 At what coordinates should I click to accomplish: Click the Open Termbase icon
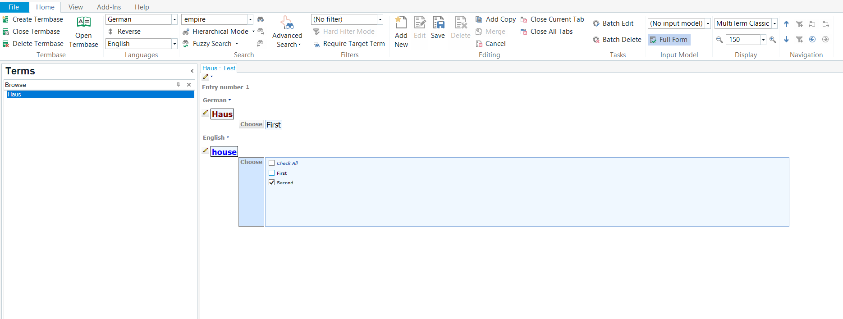click(x=83, y=22)
